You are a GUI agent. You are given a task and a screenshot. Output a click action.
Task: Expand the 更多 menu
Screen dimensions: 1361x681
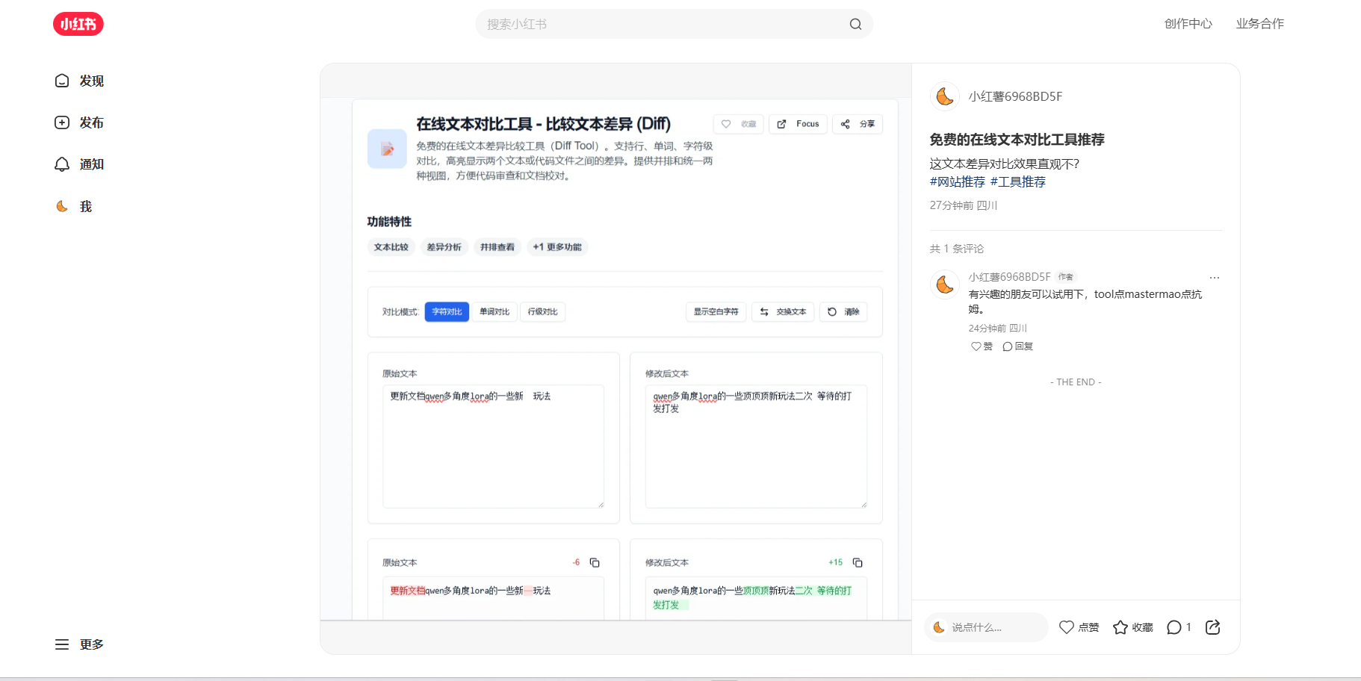click(79, 644)
